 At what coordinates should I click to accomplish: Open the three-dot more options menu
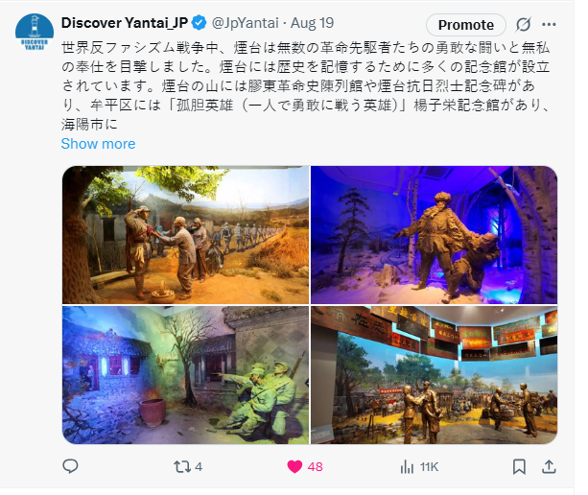pos(549,25)
